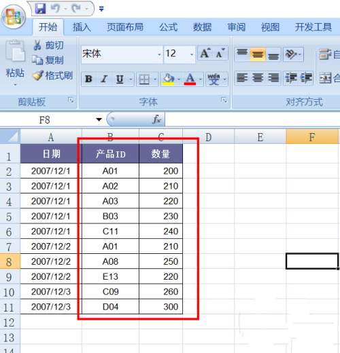340x353 pixels.
Task: Click the 剪切 cut button
Action: click(x=48, y=45)
